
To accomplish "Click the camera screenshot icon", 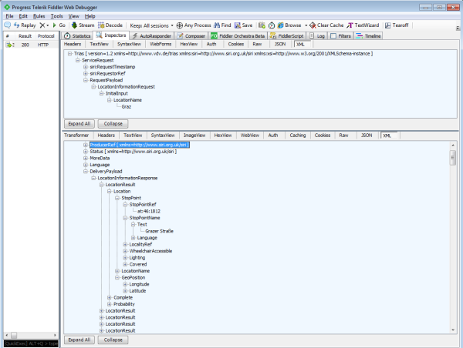I will tap(262, 25).
